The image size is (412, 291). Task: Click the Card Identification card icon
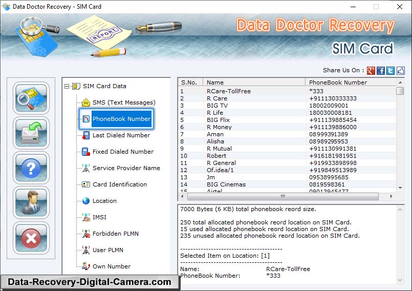pos(86,184)
